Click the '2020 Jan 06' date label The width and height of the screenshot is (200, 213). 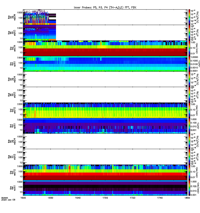point(8,200)
